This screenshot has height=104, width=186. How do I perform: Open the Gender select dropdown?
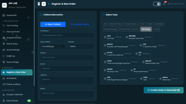(81, 46)
